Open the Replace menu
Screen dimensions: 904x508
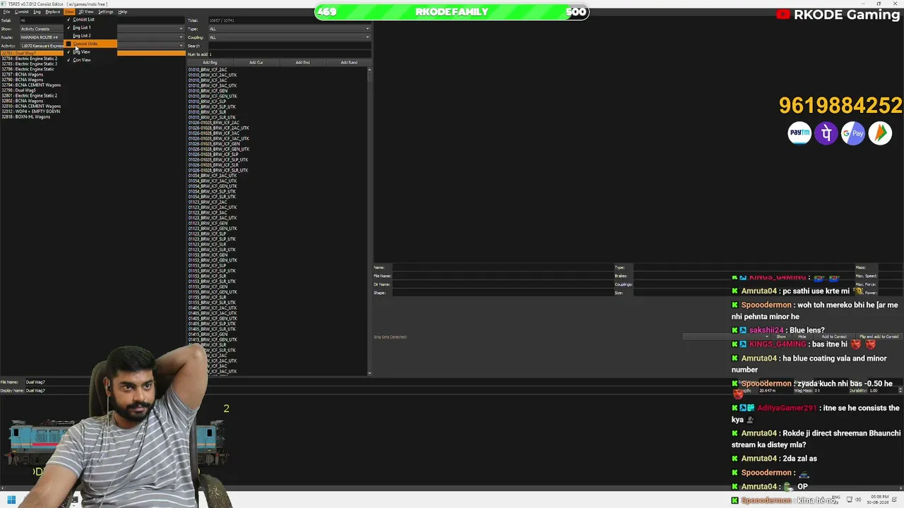[x=53, y=12]
